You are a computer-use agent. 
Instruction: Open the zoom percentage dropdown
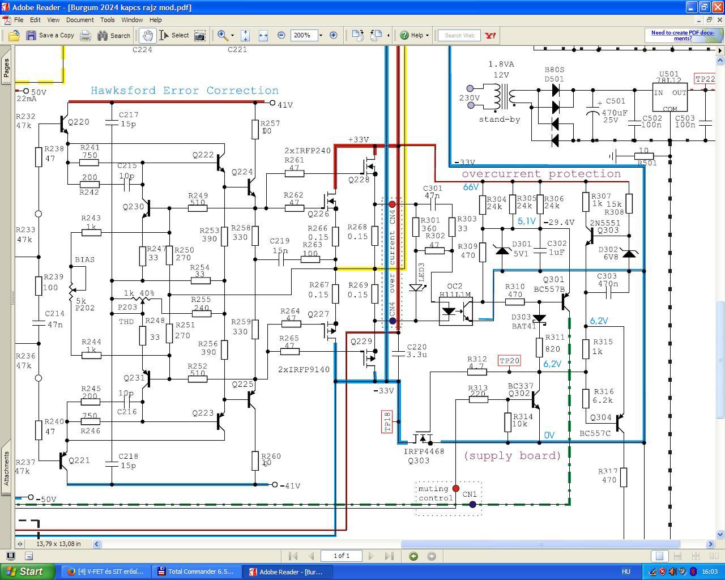[x=321, y=35]
